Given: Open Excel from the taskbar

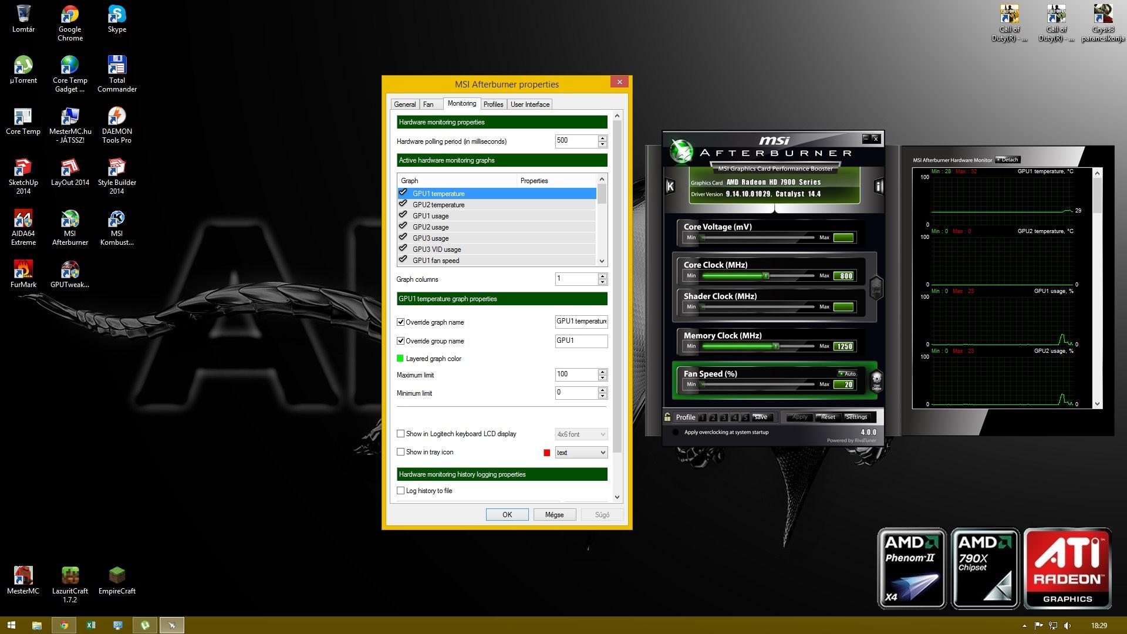Looking at the screenshot, I should 91,625.
